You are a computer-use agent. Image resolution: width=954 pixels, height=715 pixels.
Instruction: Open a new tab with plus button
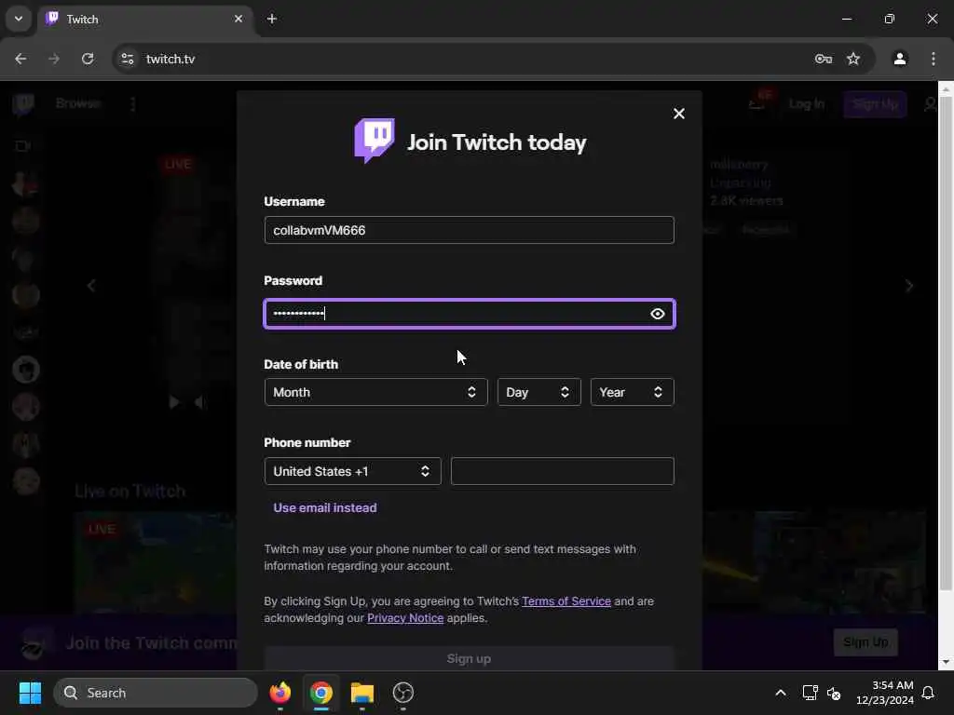tap(272, 19)
